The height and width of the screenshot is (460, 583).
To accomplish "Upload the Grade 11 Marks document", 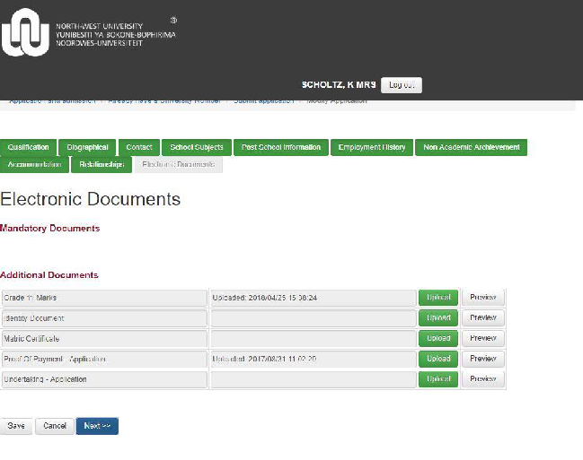I will click(438, 298).
